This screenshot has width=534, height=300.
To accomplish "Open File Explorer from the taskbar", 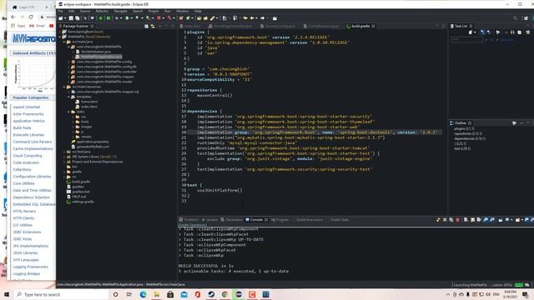I will click(157, 294).
